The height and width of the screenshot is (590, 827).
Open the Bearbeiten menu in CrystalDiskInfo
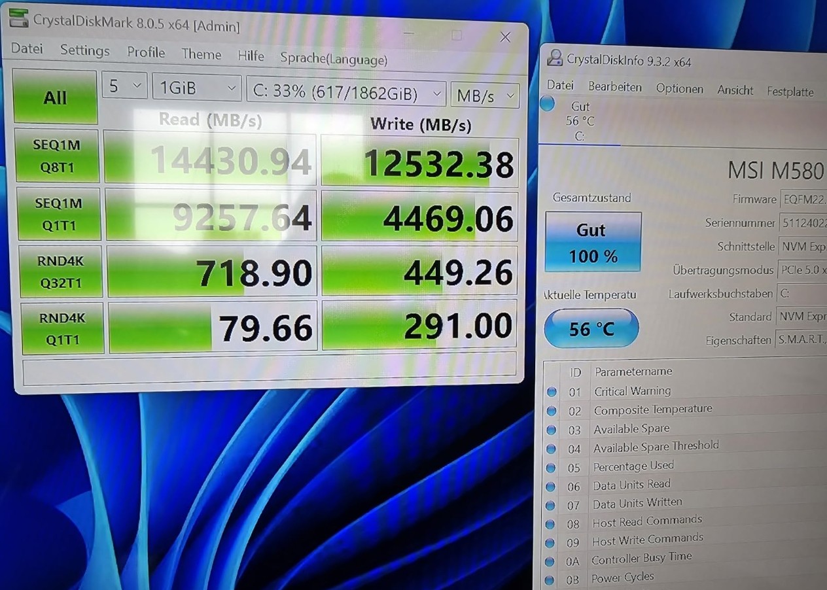[615, 87]
